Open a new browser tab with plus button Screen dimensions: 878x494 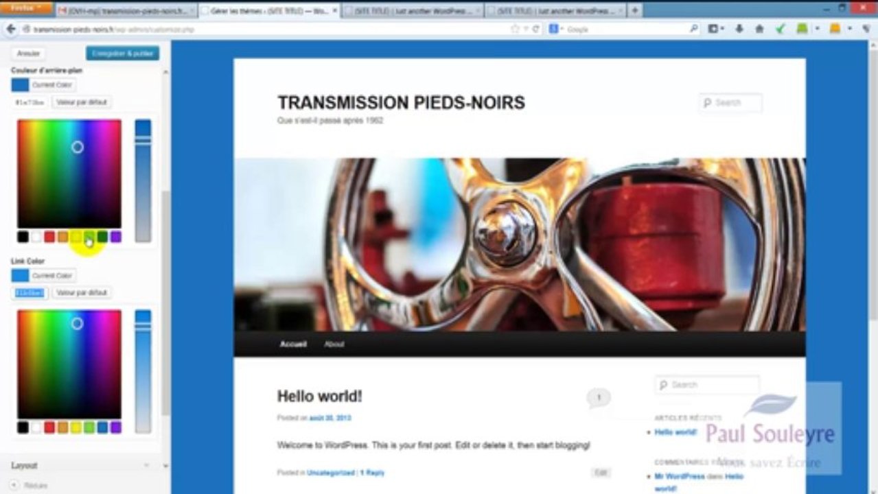click(635, 10)
